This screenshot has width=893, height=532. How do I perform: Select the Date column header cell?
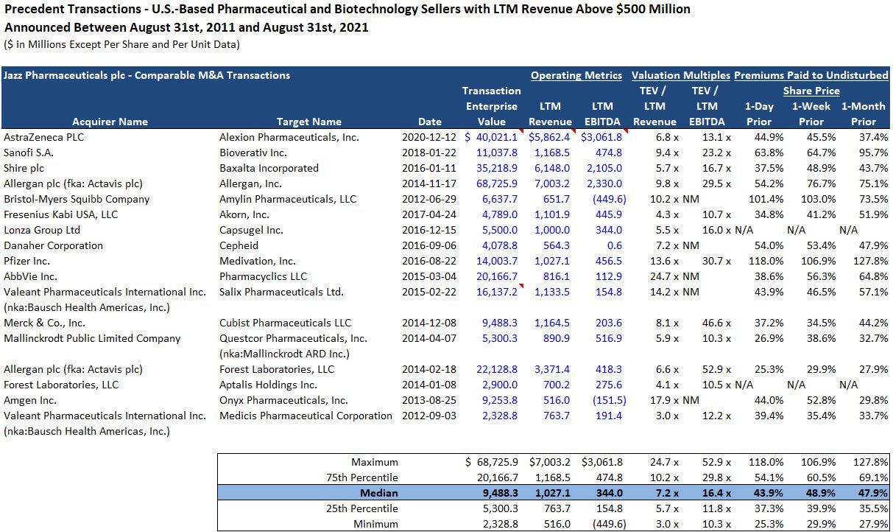pos(428,121)
